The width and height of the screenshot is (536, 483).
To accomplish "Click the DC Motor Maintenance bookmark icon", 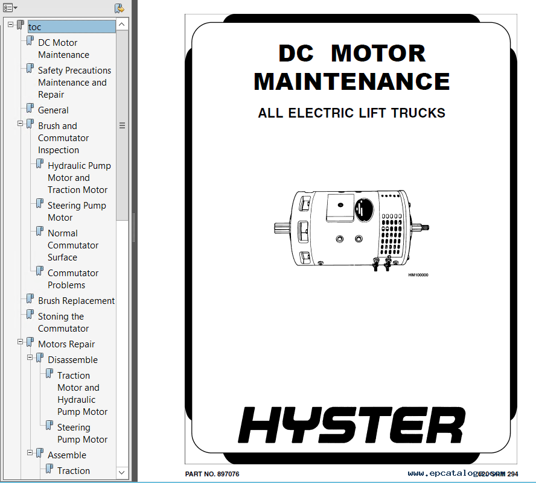I will pyautogui.click(x=30, y=41).
